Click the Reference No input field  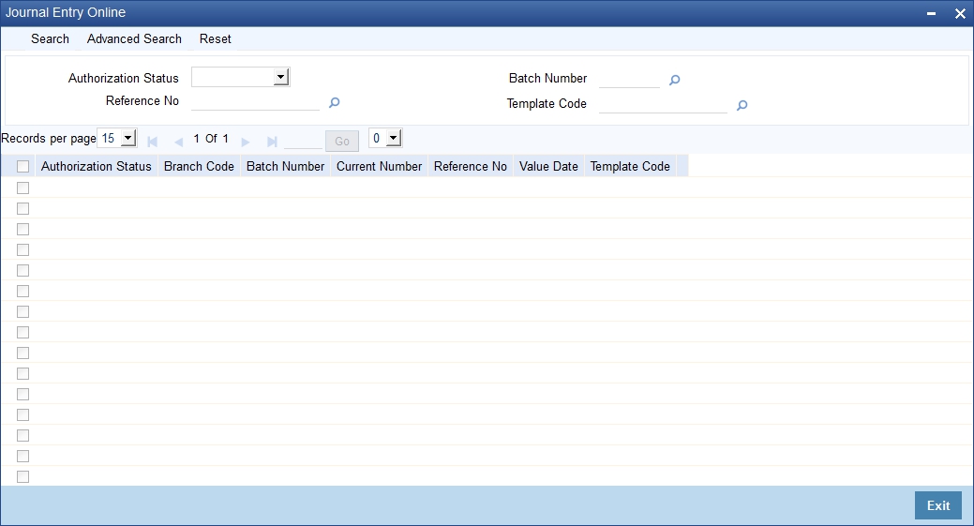coord(255,102)
